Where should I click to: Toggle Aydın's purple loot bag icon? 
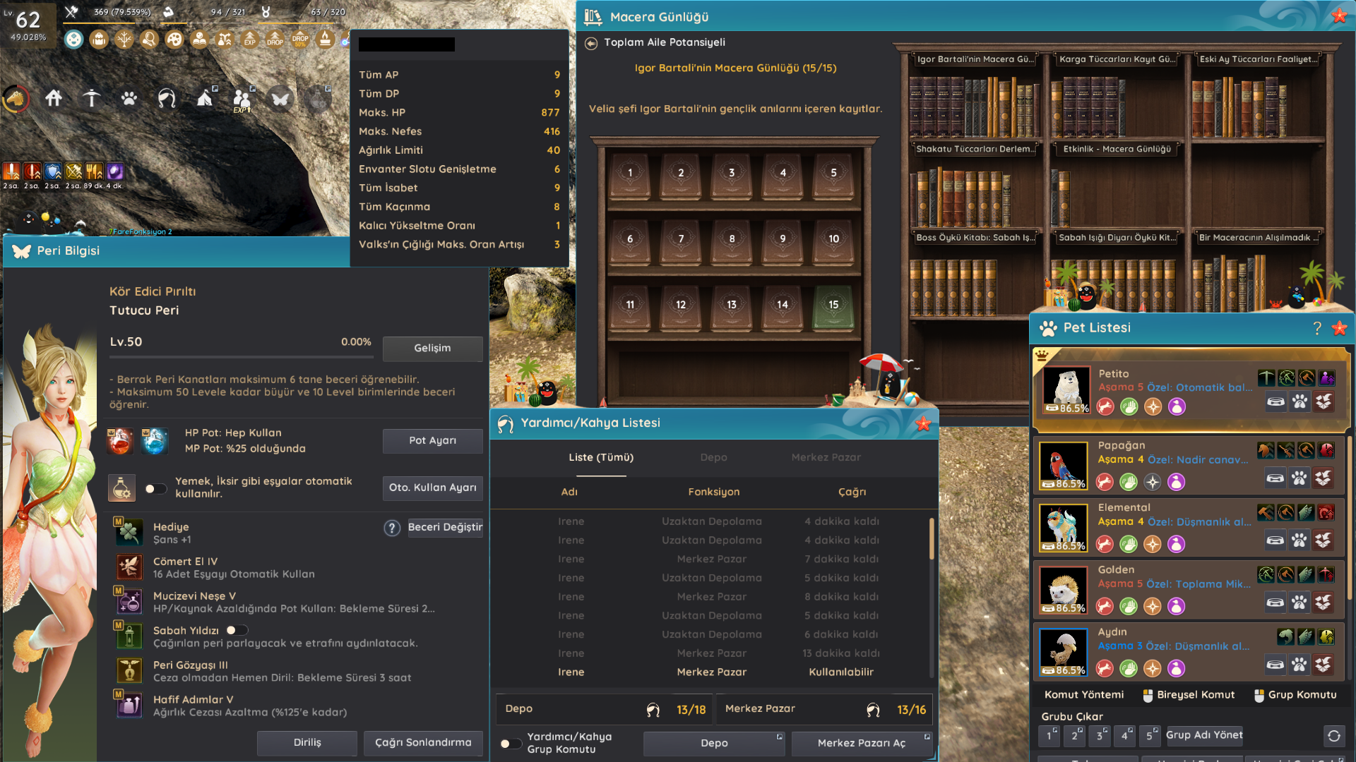click(x=1176, y=668)
